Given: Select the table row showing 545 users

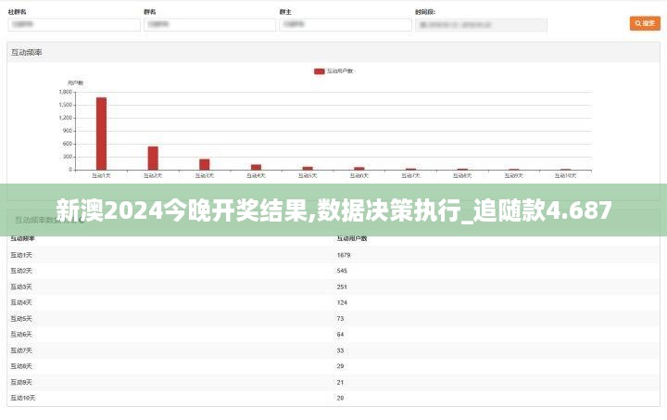Looking at the screenshot, I should tap(333, 270).
